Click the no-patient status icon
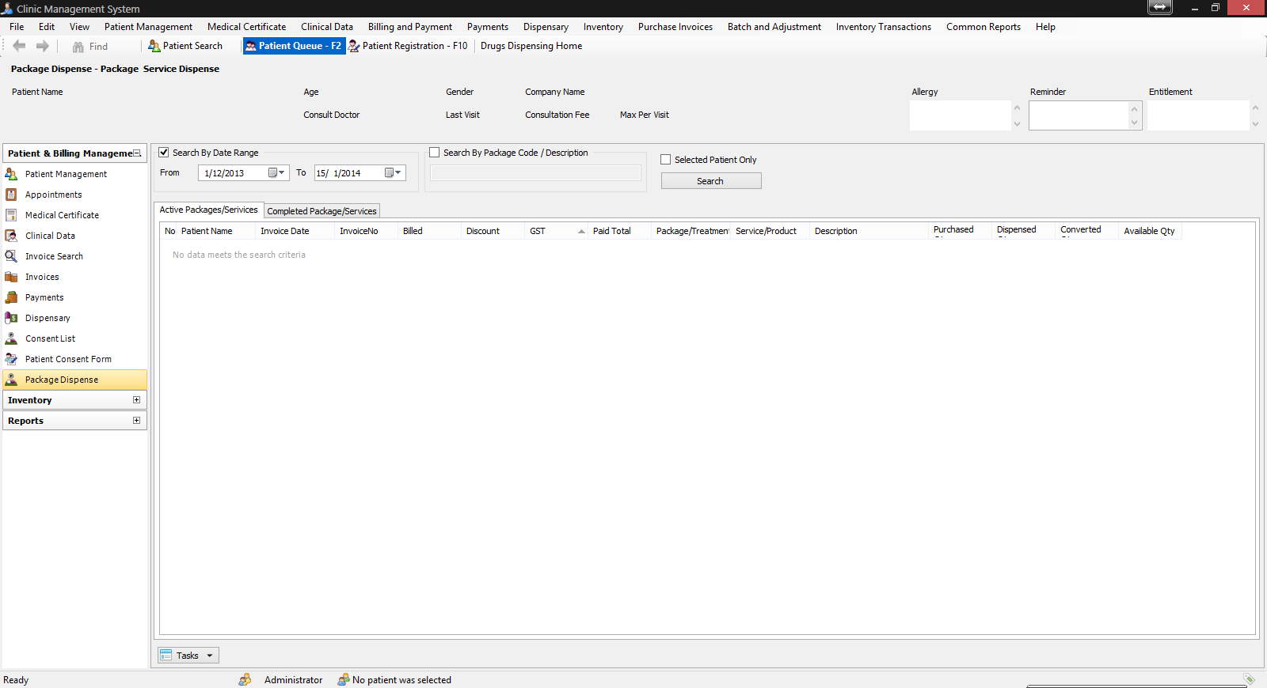This screenshot has height=688, width=1267. click(344, 680)
